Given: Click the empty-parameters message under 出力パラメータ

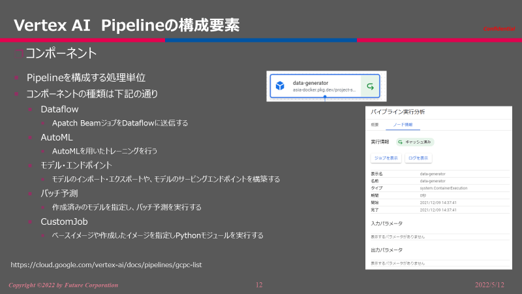Looking at the screenshot, I should (398, 263).
